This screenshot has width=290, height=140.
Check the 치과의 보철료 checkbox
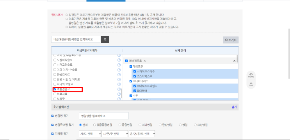[55, 84]
